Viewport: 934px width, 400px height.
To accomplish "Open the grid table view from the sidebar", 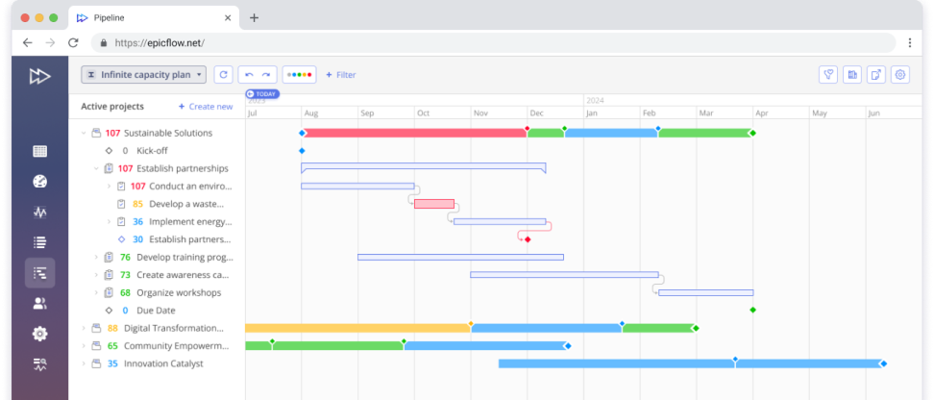I will coord(40,151).
